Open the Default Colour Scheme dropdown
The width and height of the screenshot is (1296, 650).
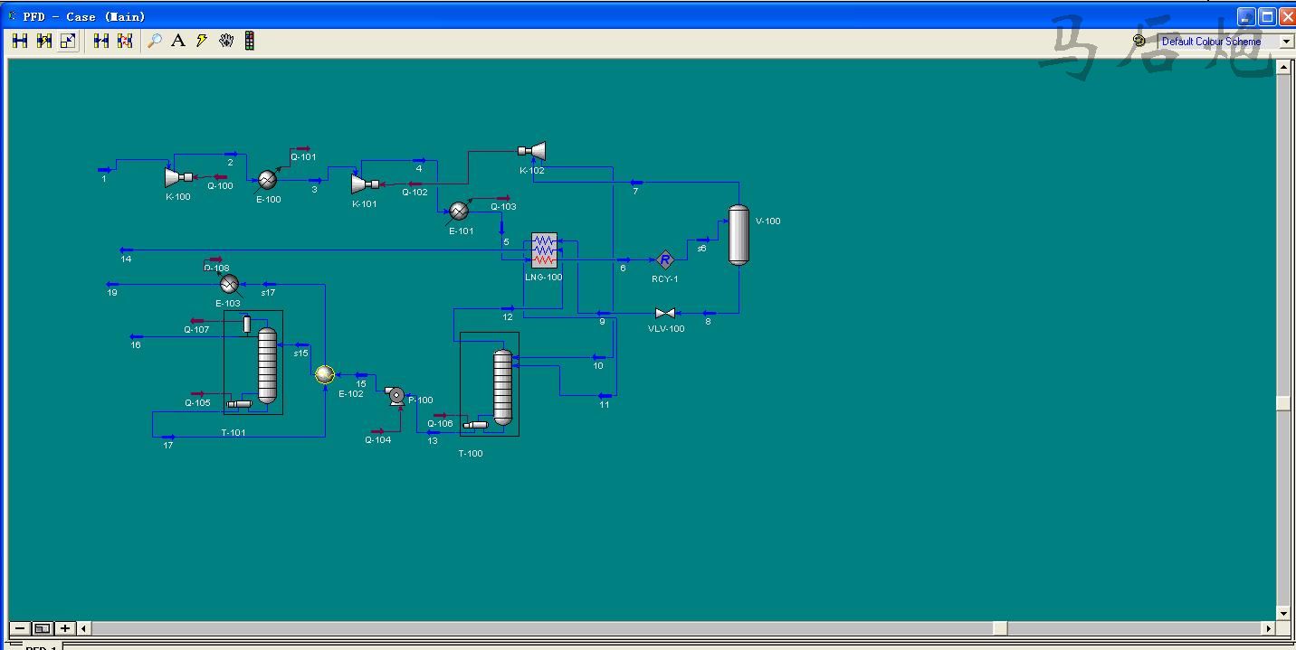(1286, 42)
